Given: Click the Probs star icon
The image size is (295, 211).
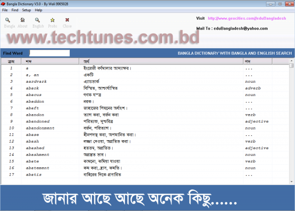Looking at the screenshot, I should point(53,20).
